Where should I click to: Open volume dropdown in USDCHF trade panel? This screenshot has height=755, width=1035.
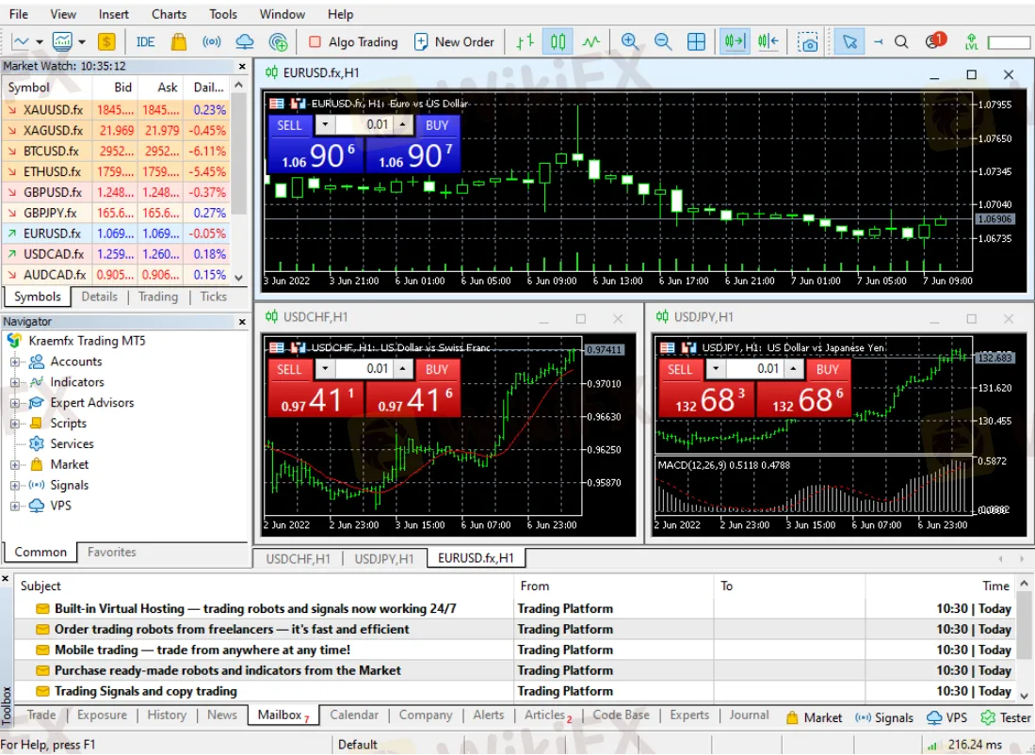click(324, 368)
